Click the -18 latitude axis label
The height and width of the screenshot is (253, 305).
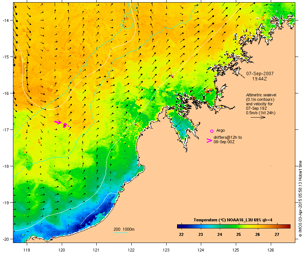click(x=5, y=166)
